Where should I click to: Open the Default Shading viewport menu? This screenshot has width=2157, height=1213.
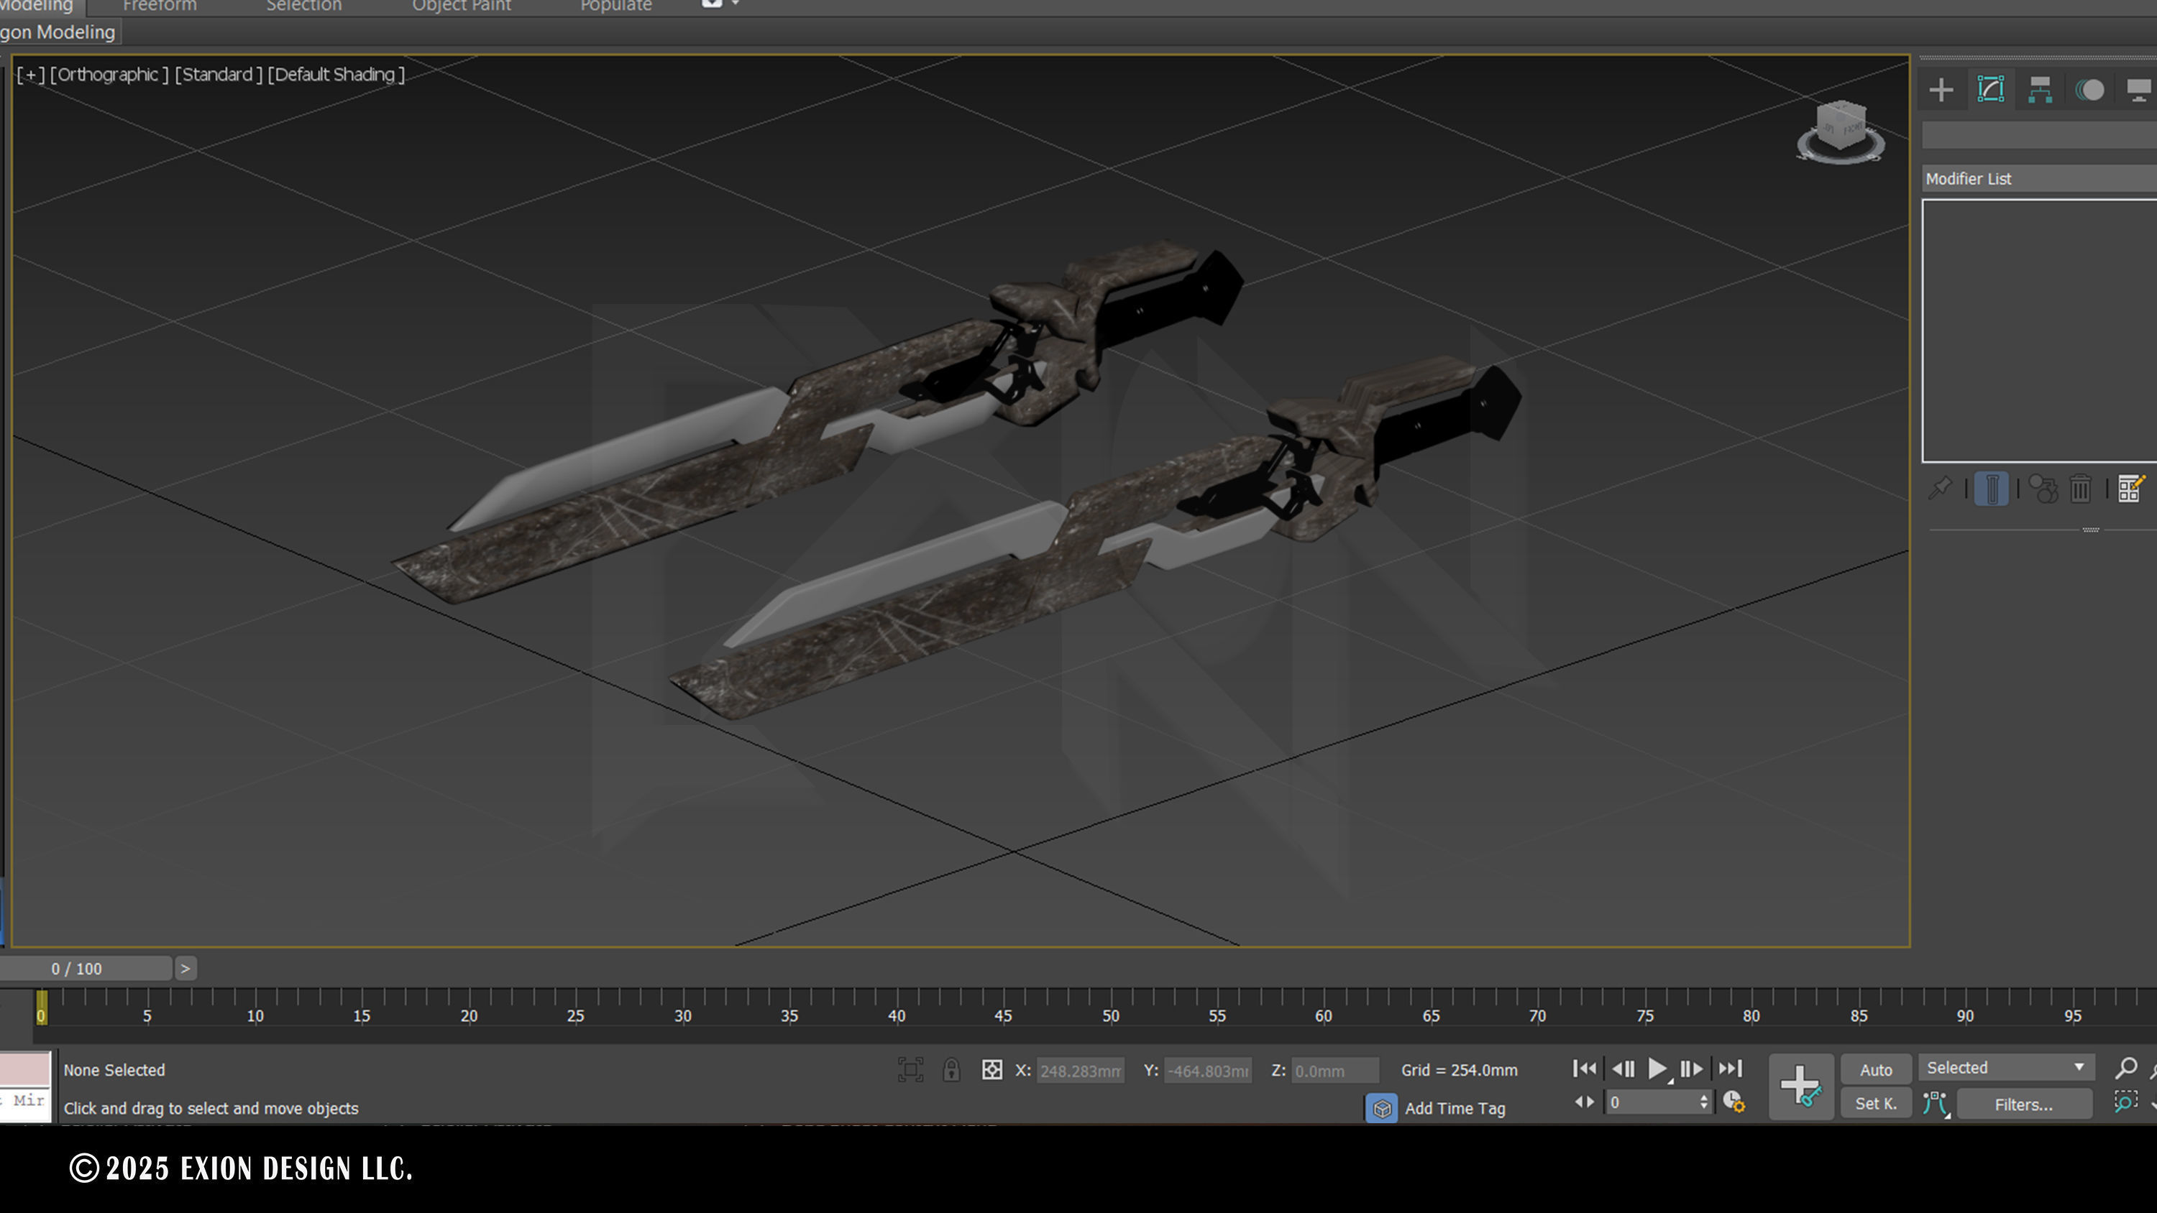(336, 75)
